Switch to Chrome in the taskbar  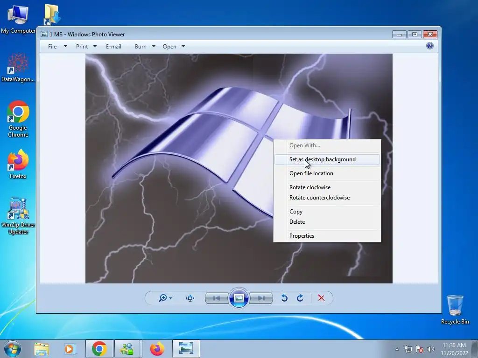pos(99,349)
